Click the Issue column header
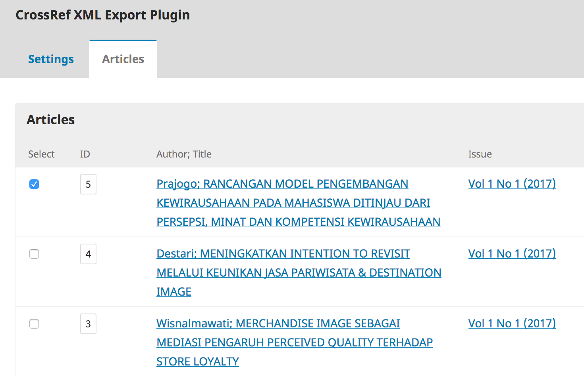Screen dimensions: 584x375 coord(480,154)
